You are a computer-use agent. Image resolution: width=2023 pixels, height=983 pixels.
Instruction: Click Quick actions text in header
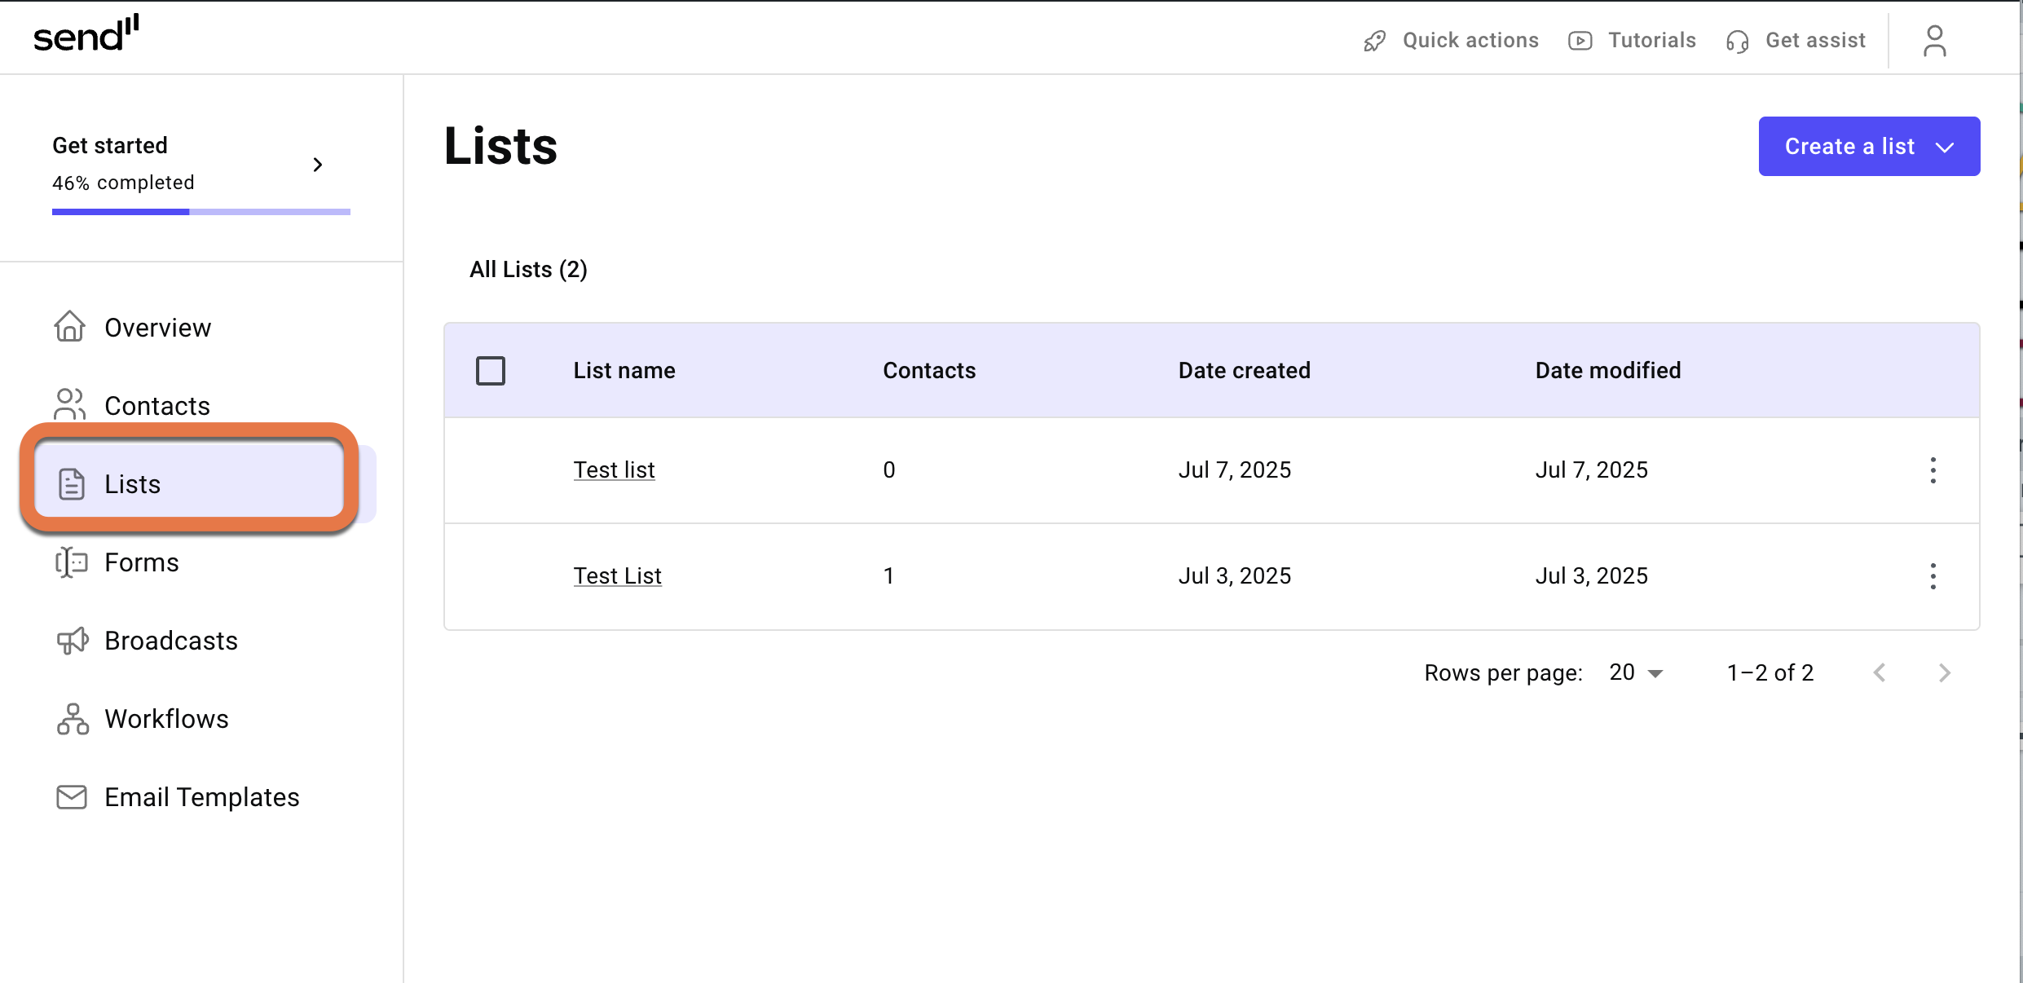pyautogui.click(x=1470, y=41)
